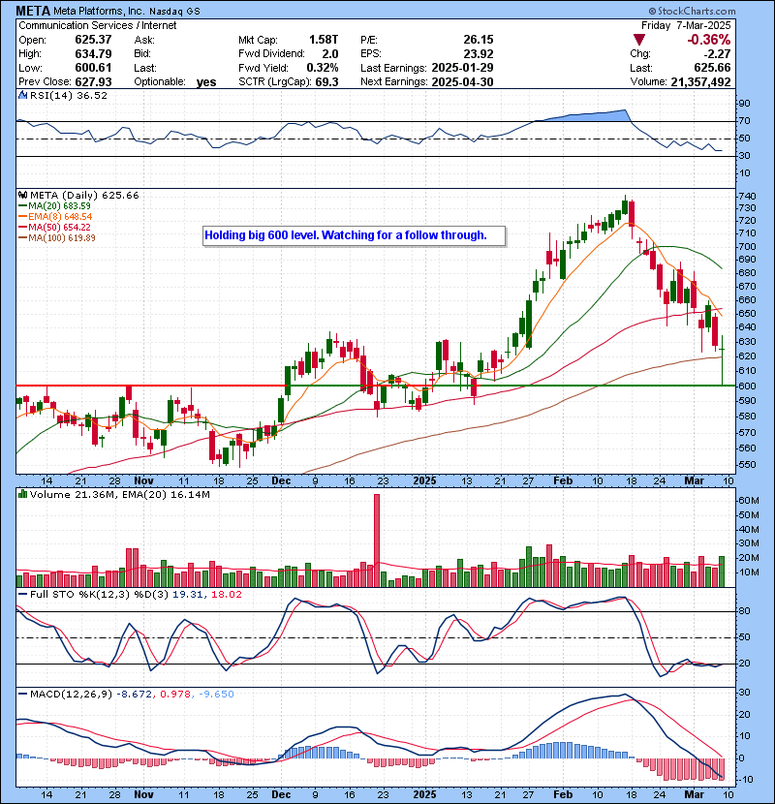
Task: Click the META candlestick legend icon
Action: (21, 196)
